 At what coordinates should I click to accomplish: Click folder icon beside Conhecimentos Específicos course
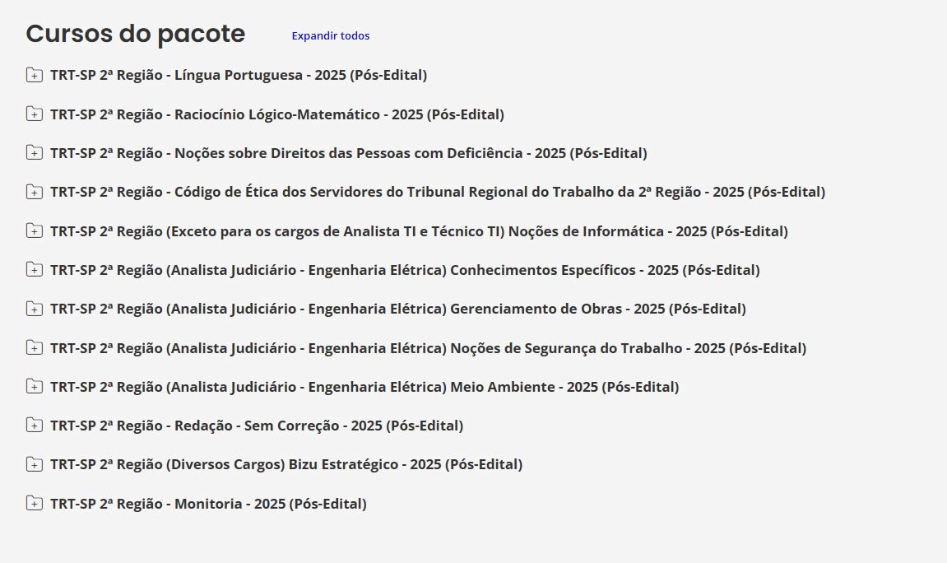pyautogui.click(x=34, y=270)
